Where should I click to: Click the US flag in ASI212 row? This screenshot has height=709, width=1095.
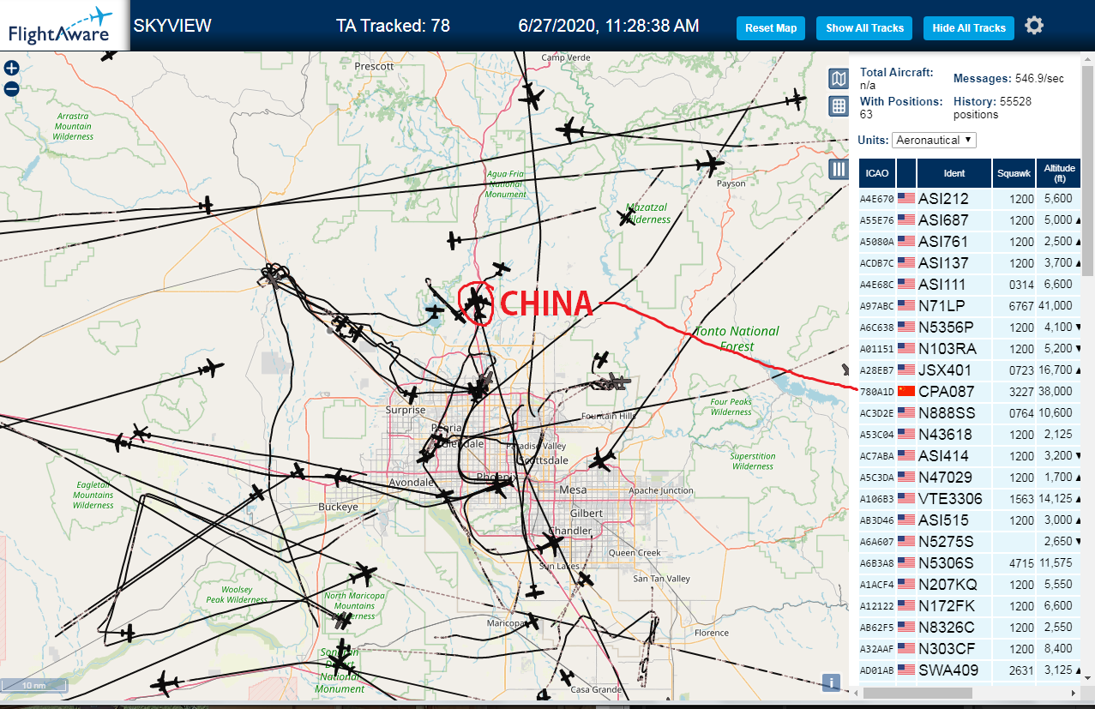coord(905,198)
